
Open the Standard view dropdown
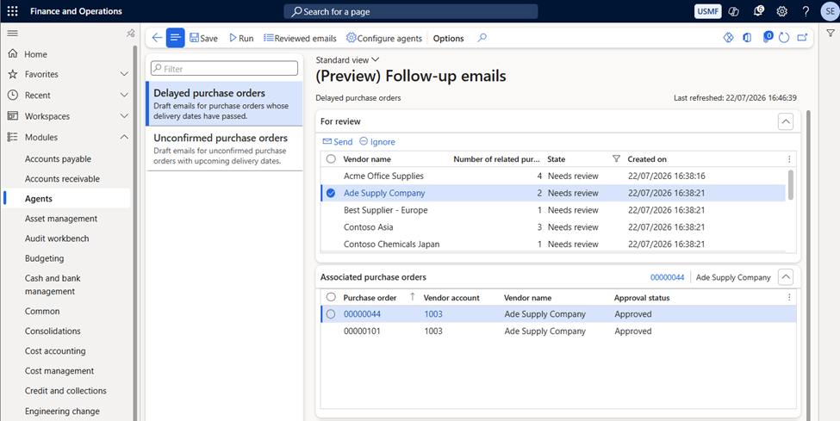click(347, 60)
